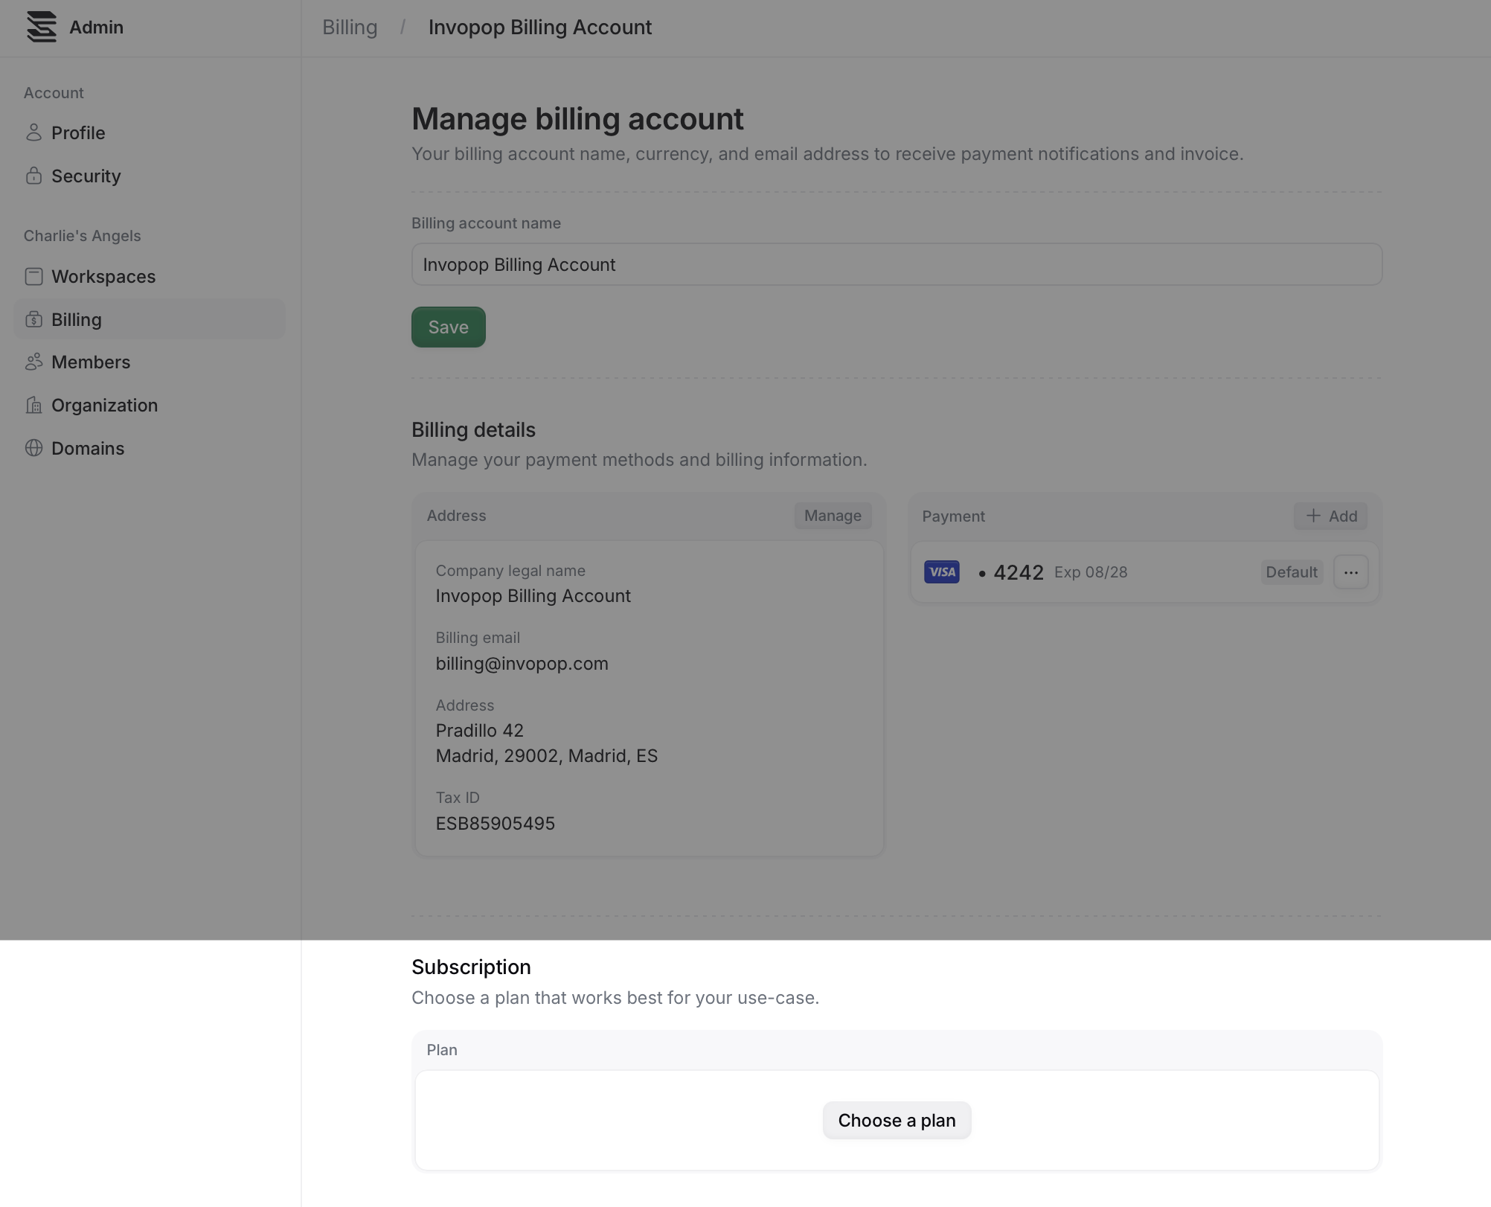This screenshot has width=1491, height=1207.
Task: Click the card number ending 4242
Action: point(1012,572)
